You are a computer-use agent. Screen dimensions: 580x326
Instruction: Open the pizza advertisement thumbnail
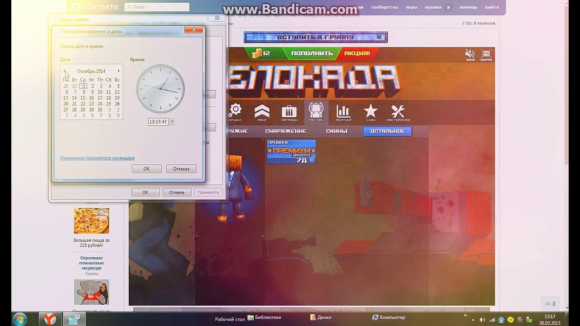(92, 221)
